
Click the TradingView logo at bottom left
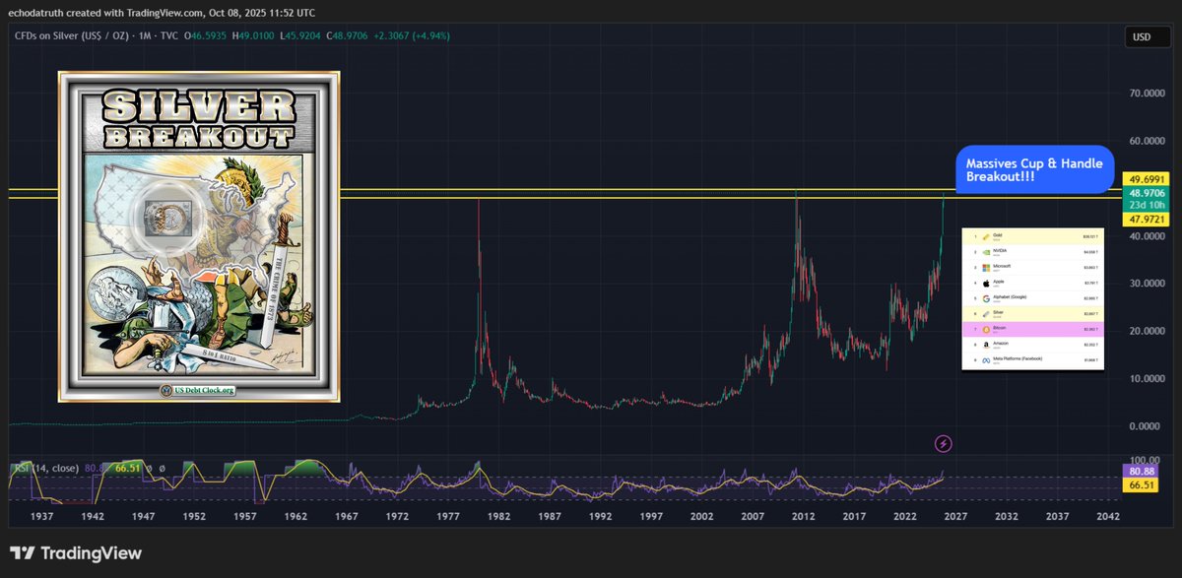click(x=76, y=553)
